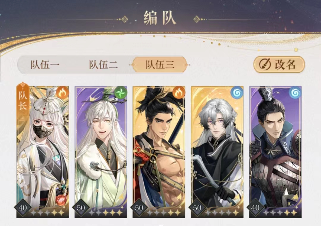Open the gray-haired black-robed character card
321x226 pixels.
point(217,152)
